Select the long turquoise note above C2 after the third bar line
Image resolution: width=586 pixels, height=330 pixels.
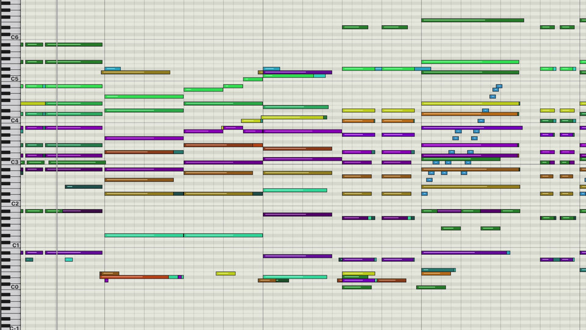295,190
